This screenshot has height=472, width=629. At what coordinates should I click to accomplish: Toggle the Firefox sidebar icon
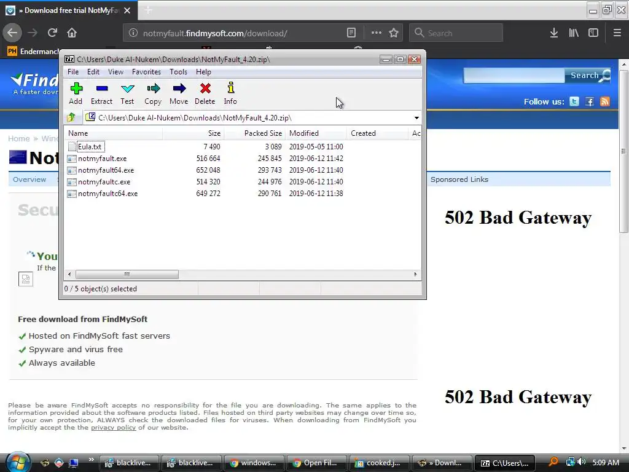[593, 33]
